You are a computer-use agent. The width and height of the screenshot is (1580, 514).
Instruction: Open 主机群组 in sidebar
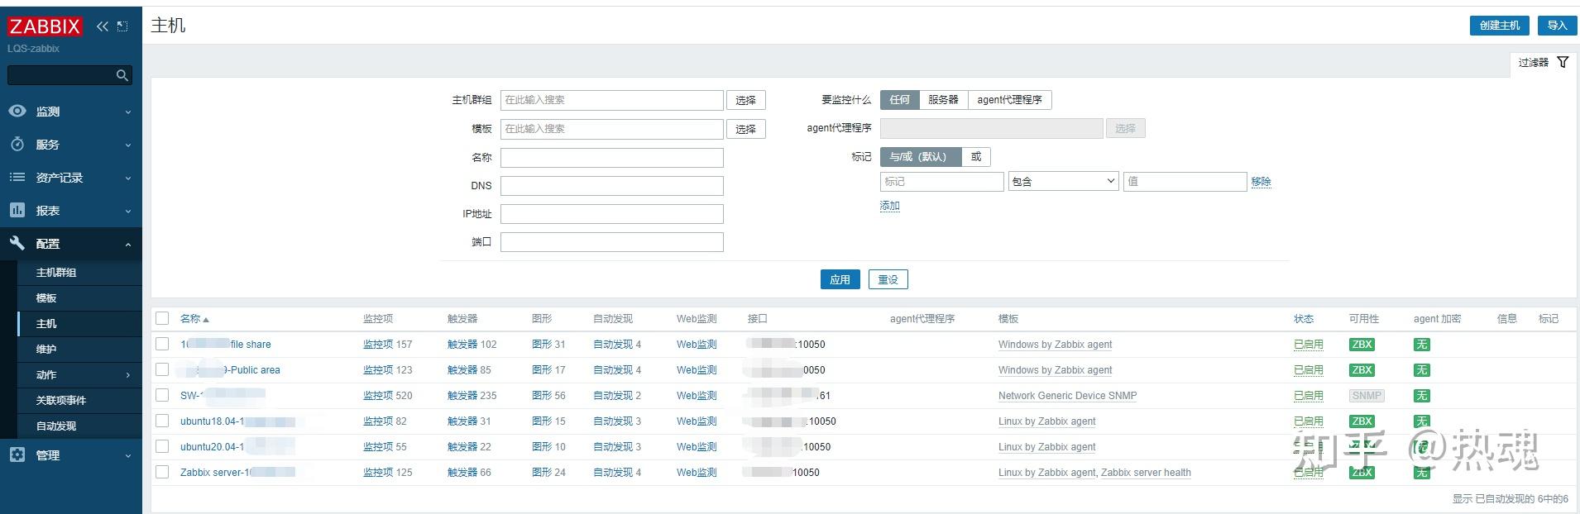(x=79, y=273)
